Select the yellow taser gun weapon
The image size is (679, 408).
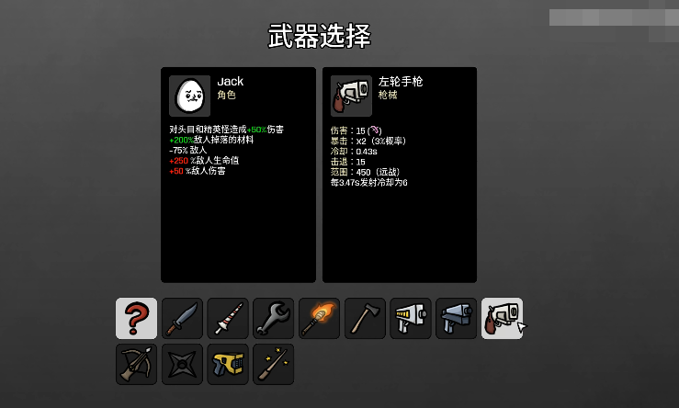coord(228,364)
